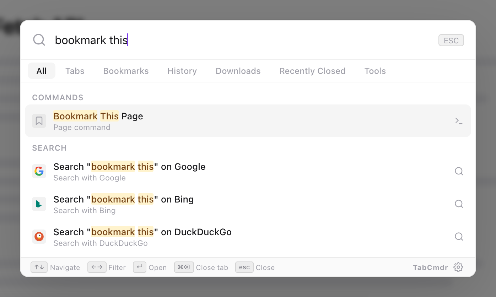Click the search icon on the DuckDuckGo row

coord(459,237)
